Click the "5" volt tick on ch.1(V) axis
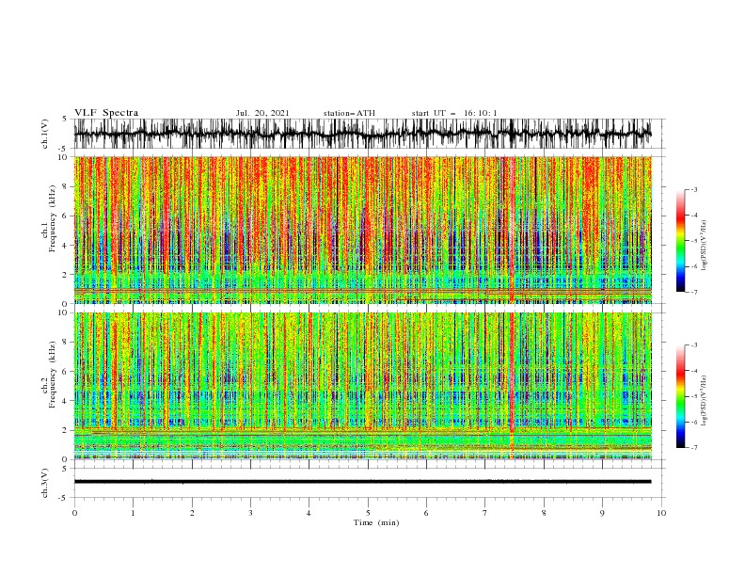745x576 pixels. coord(65,120)
